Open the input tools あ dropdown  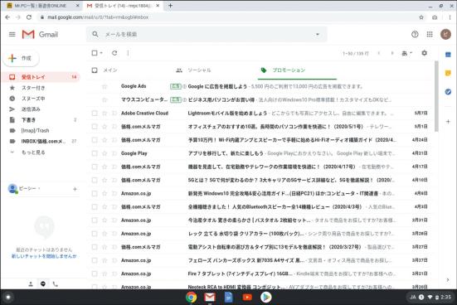pos(406,53)
